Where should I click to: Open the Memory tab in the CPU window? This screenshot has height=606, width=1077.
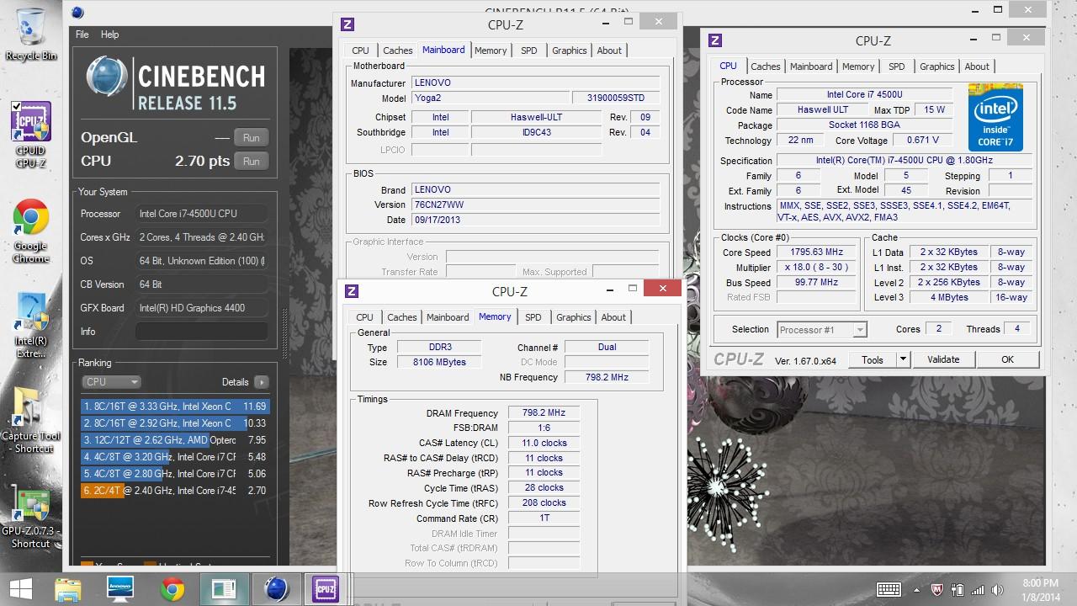[x=858, y=66]
